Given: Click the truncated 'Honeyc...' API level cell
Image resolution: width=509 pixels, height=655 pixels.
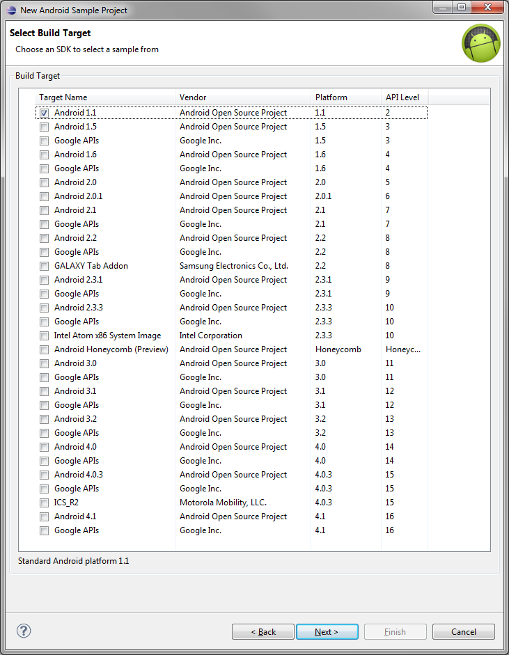Looking at the screenshot, I should [x=403, y=349].
